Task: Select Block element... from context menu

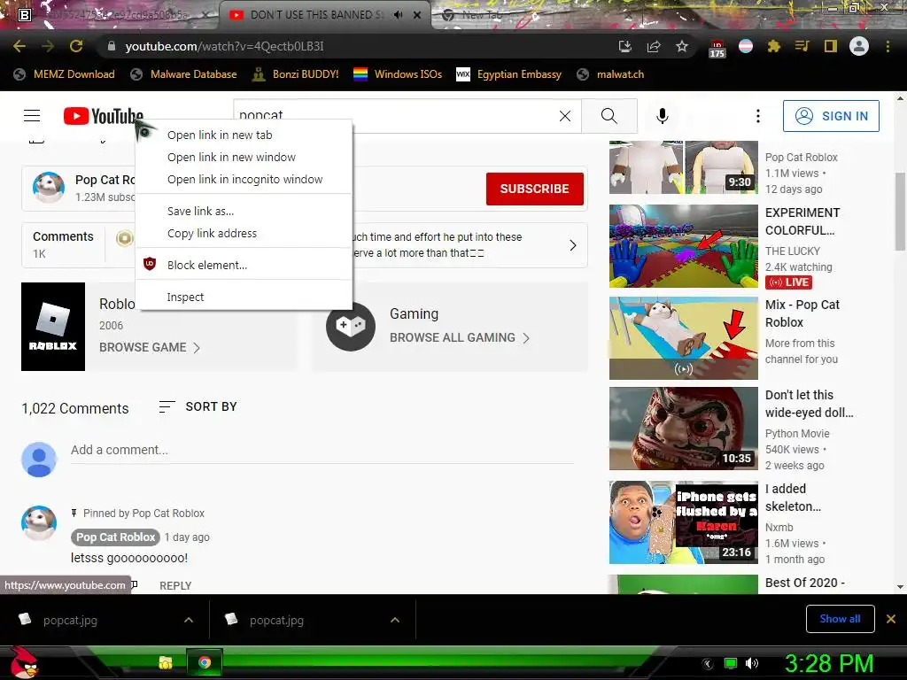Action: (x=244, y=265)
